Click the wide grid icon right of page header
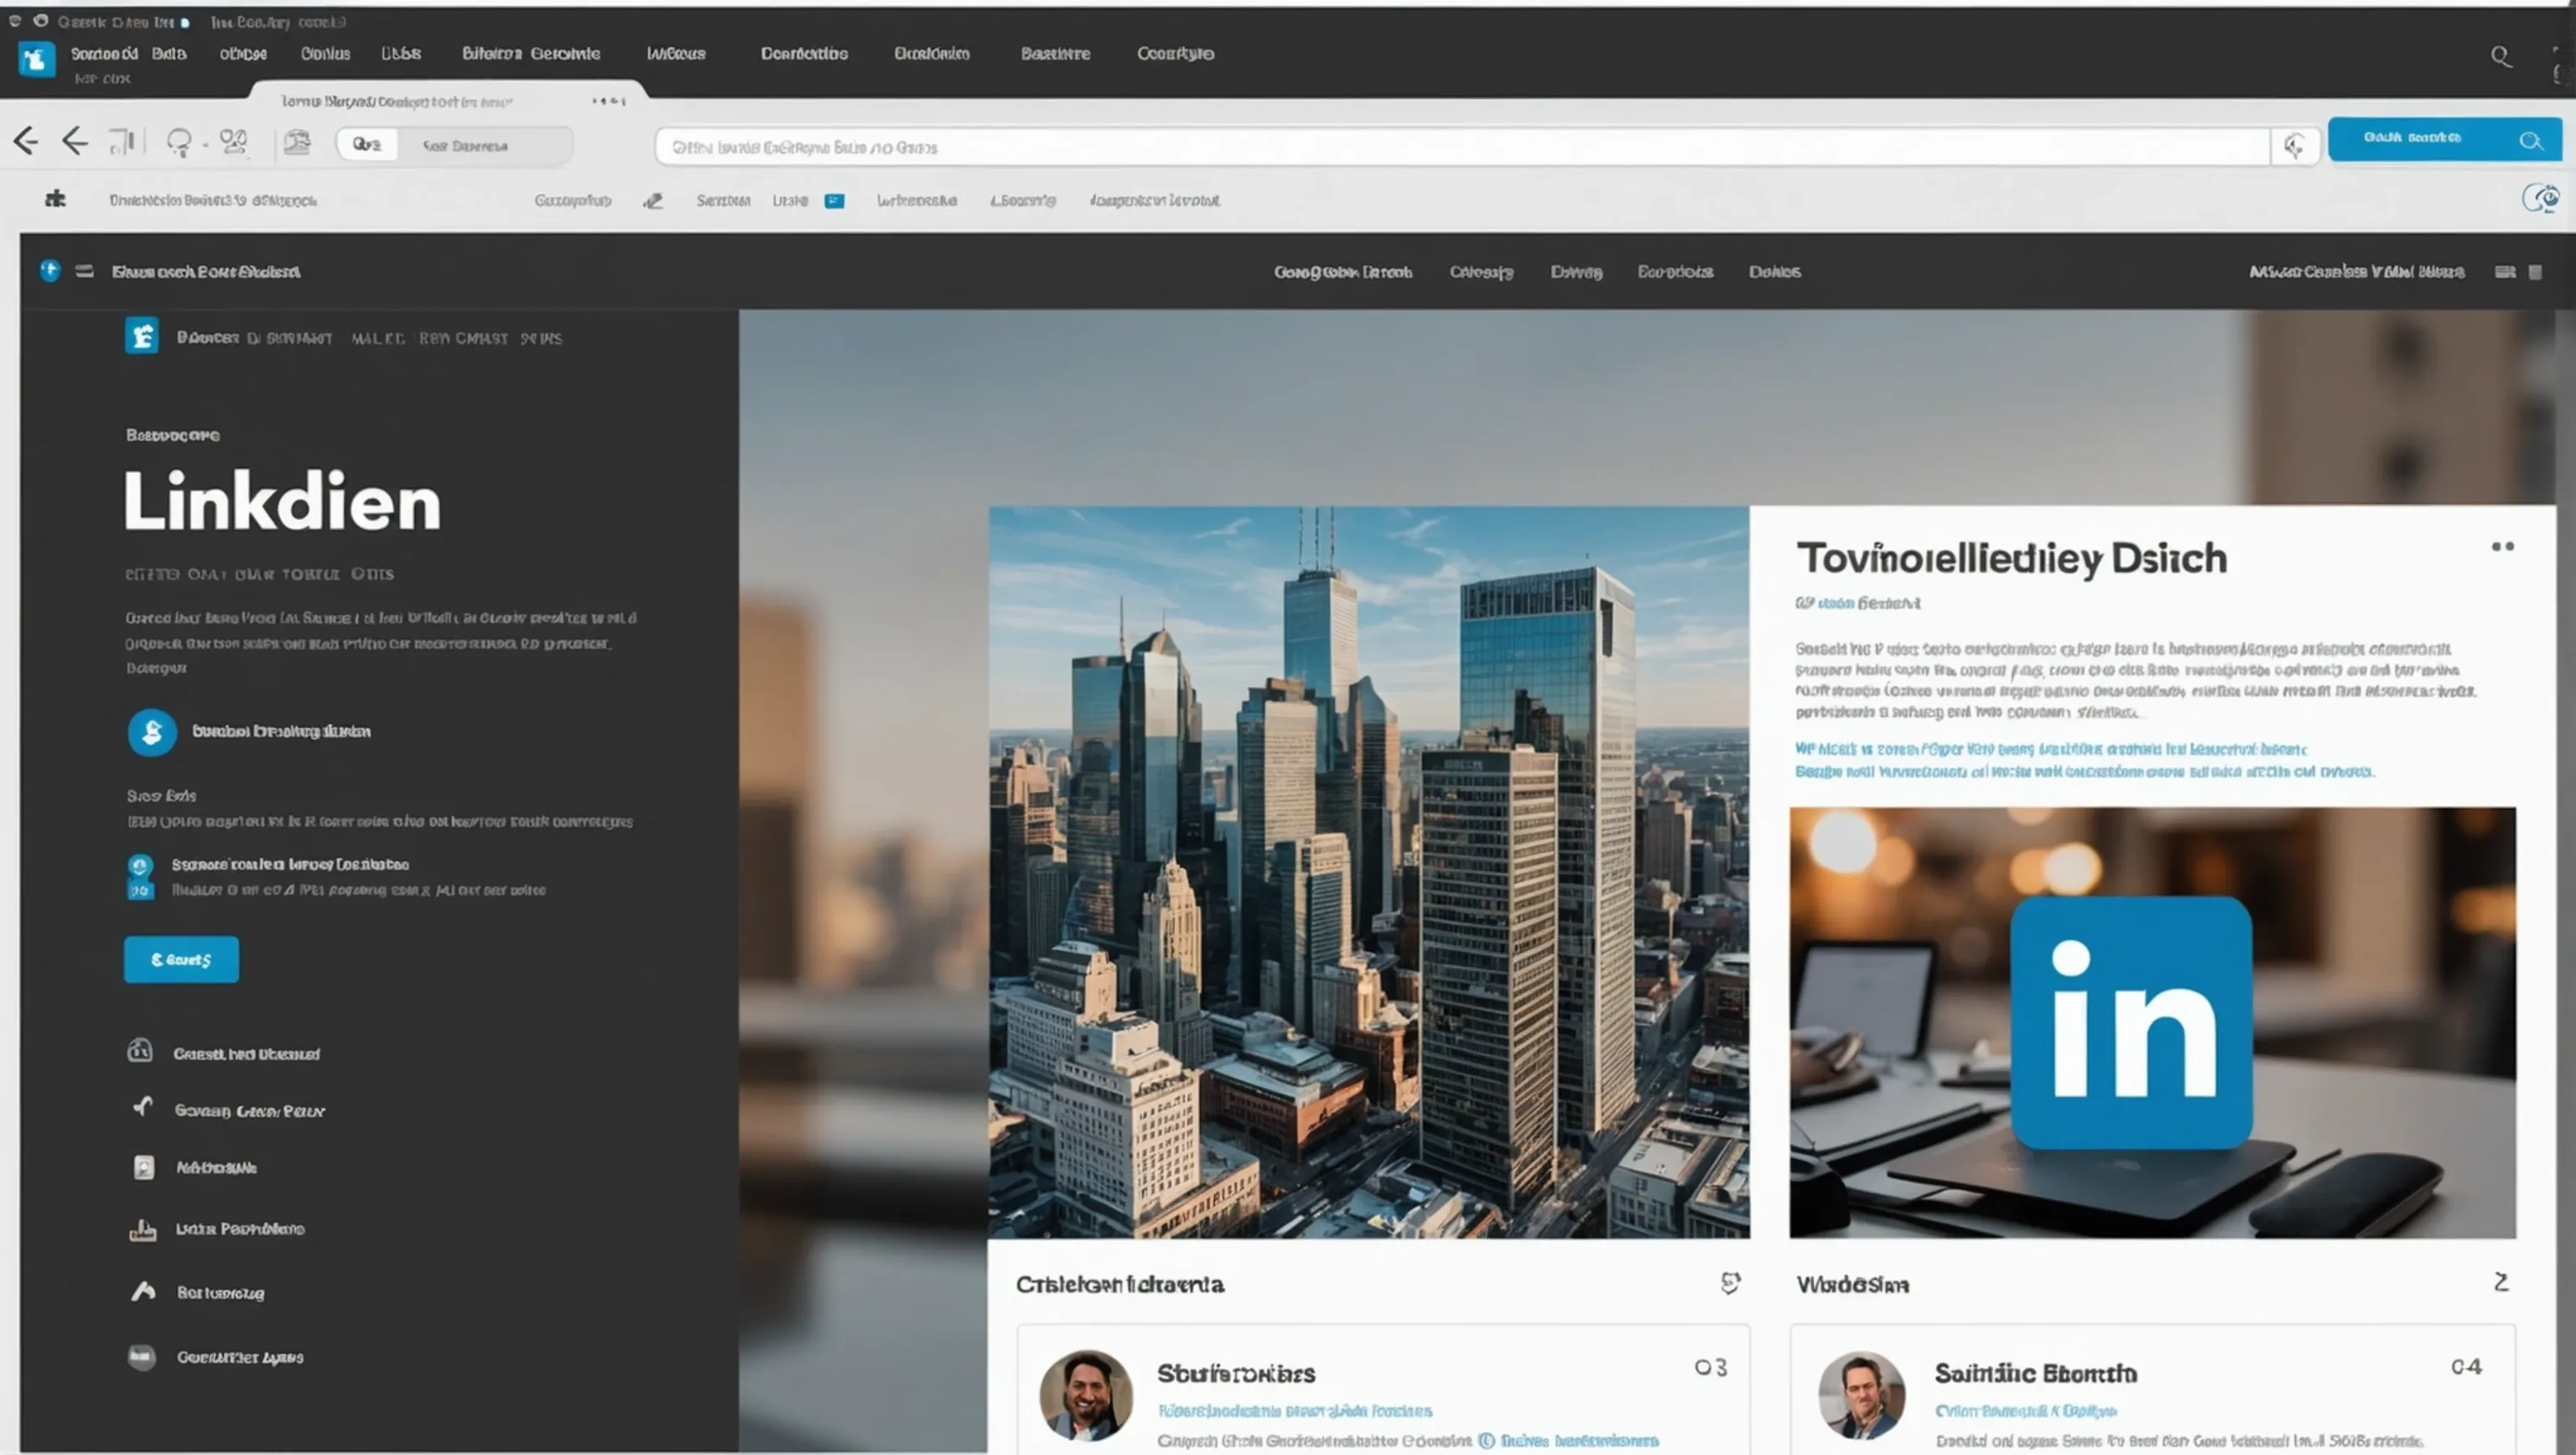Image resolution: width=2576 pixels, height=1455 pixels. click(2505, 272)
